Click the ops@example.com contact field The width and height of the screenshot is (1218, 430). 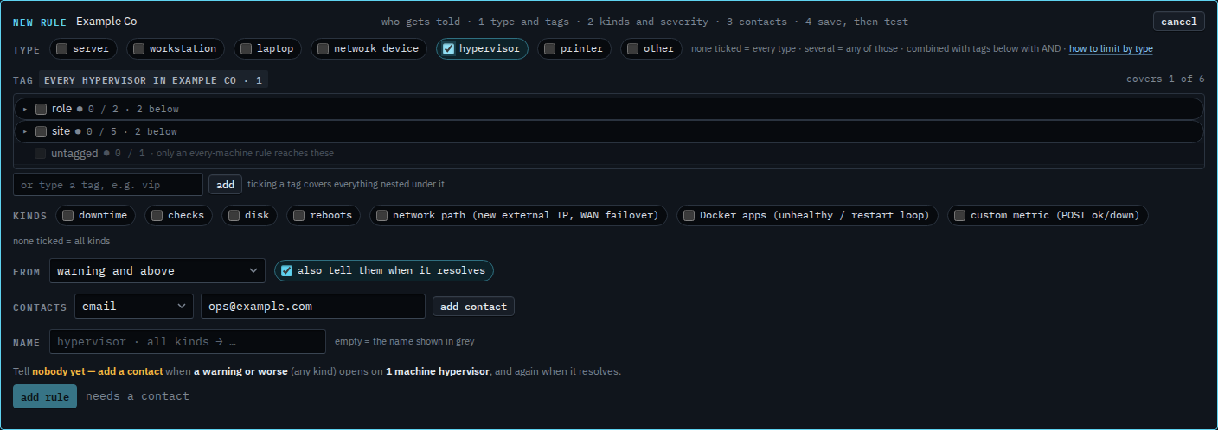click(x=313, y=307)
